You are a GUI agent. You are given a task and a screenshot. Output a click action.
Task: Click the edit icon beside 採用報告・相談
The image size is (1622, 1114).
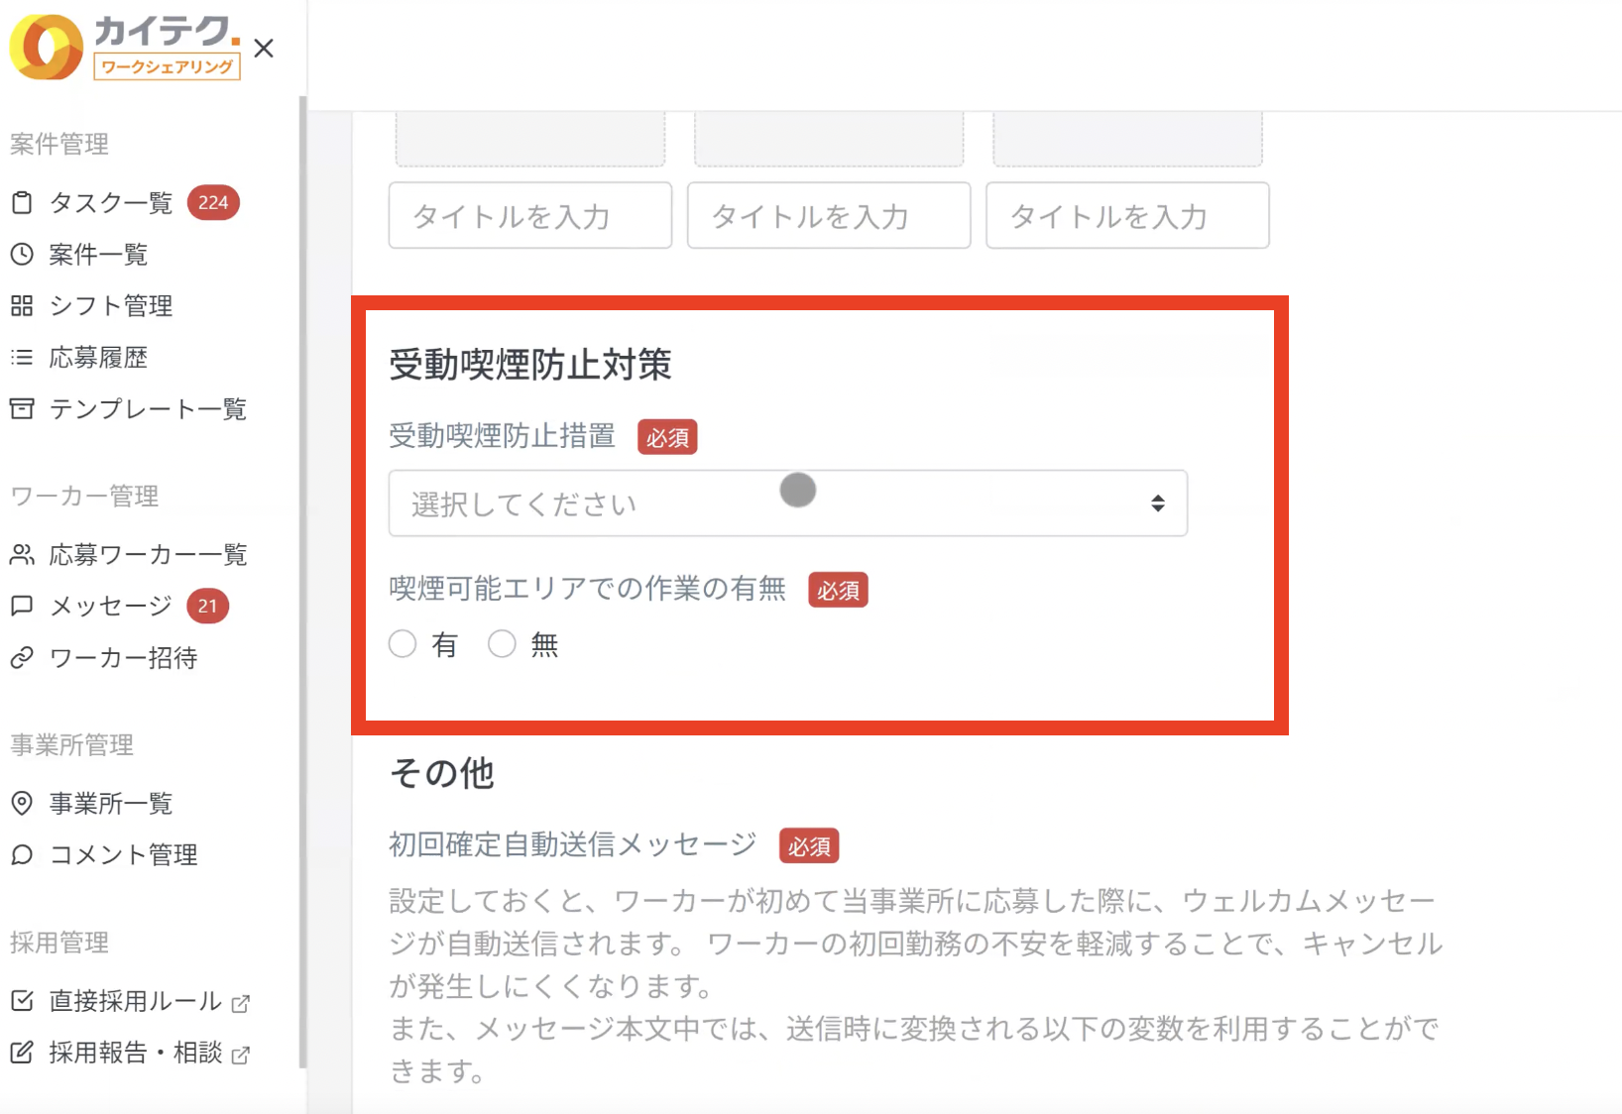[22, 1053]
